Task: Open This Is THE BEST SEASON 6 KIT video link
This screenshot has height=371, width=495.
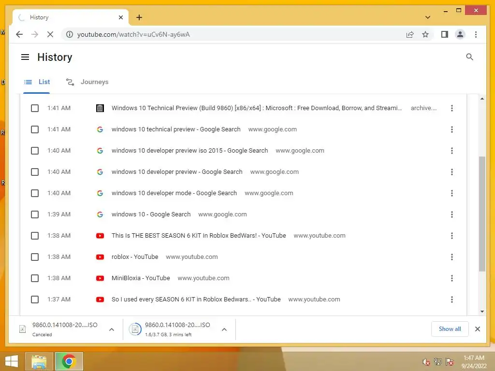Action: (x=199, y=236)
